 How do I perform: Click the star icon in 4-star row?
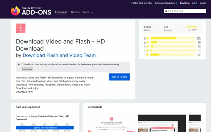click(148, 42)
